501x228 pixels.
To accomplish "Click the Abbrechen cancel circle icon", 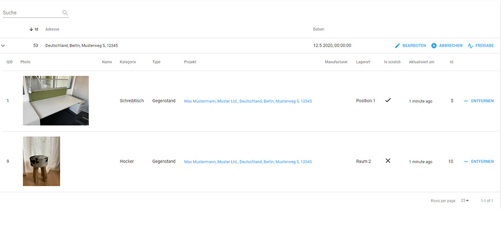I will pos(434,46).
